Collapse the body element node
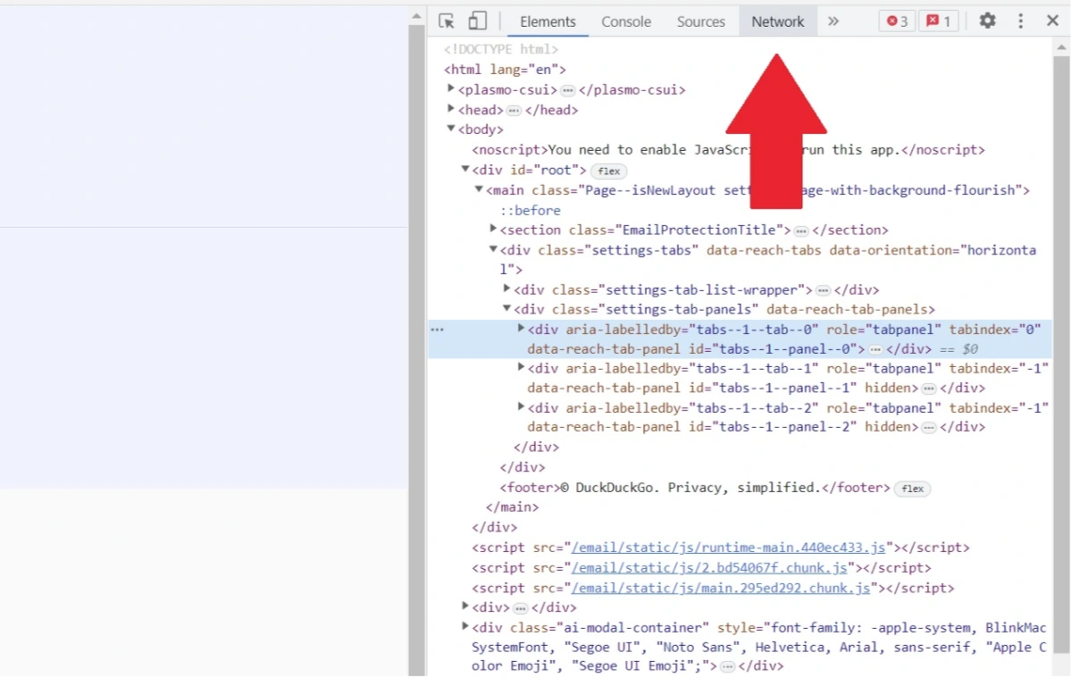 (x=451, y=130)
